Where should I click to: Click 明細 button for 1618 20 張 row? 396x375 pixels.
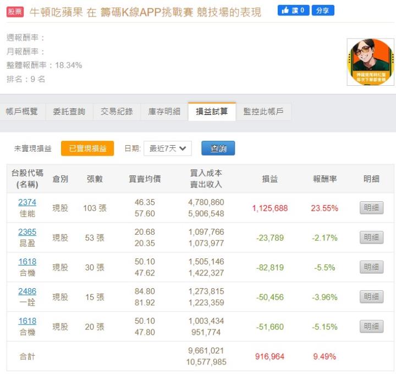tap(371, 327)
